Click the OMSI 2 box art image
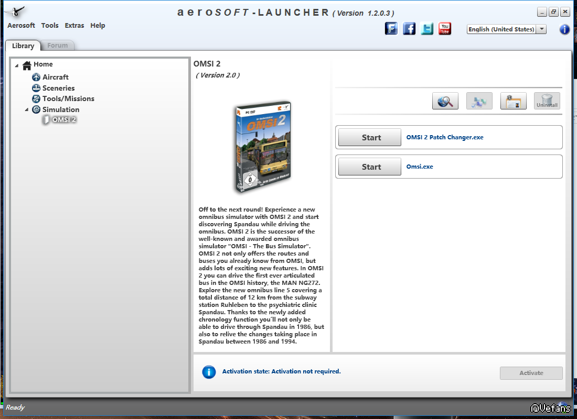 [x=263, y=147]
